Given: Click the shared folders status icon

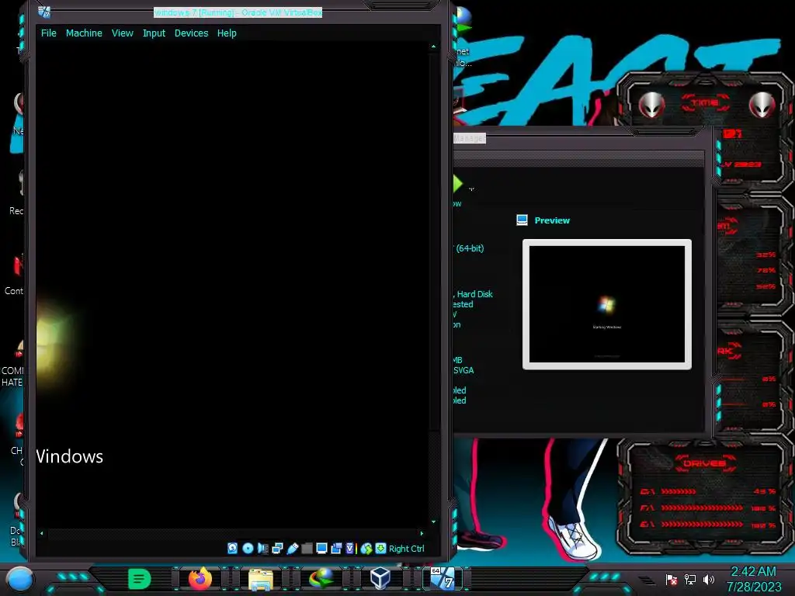Looking at the screenshot, I should pyautogui.click(x=307, y=549).
